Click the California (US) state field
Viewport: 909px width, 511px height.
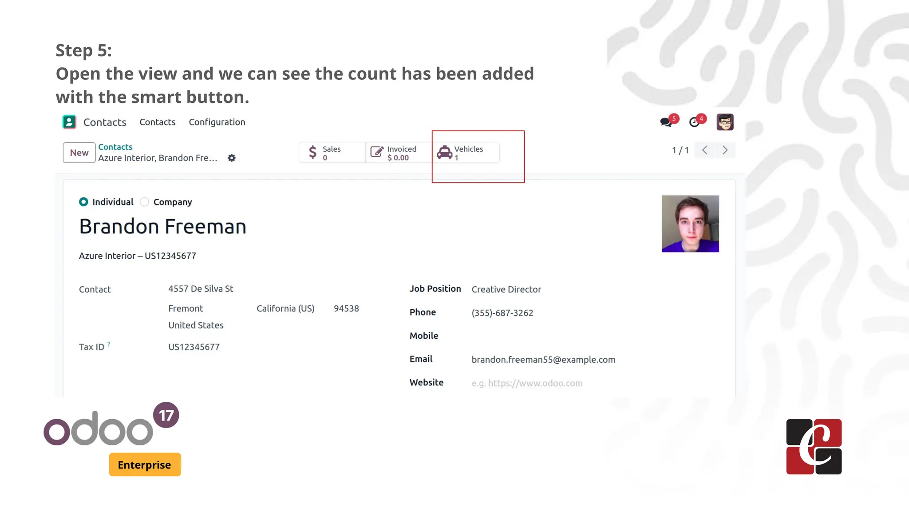(x=285, y=308)
